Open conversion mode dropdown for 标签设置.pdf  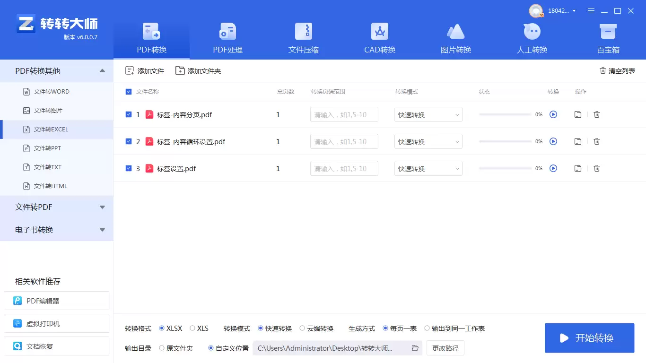(428, 168)
